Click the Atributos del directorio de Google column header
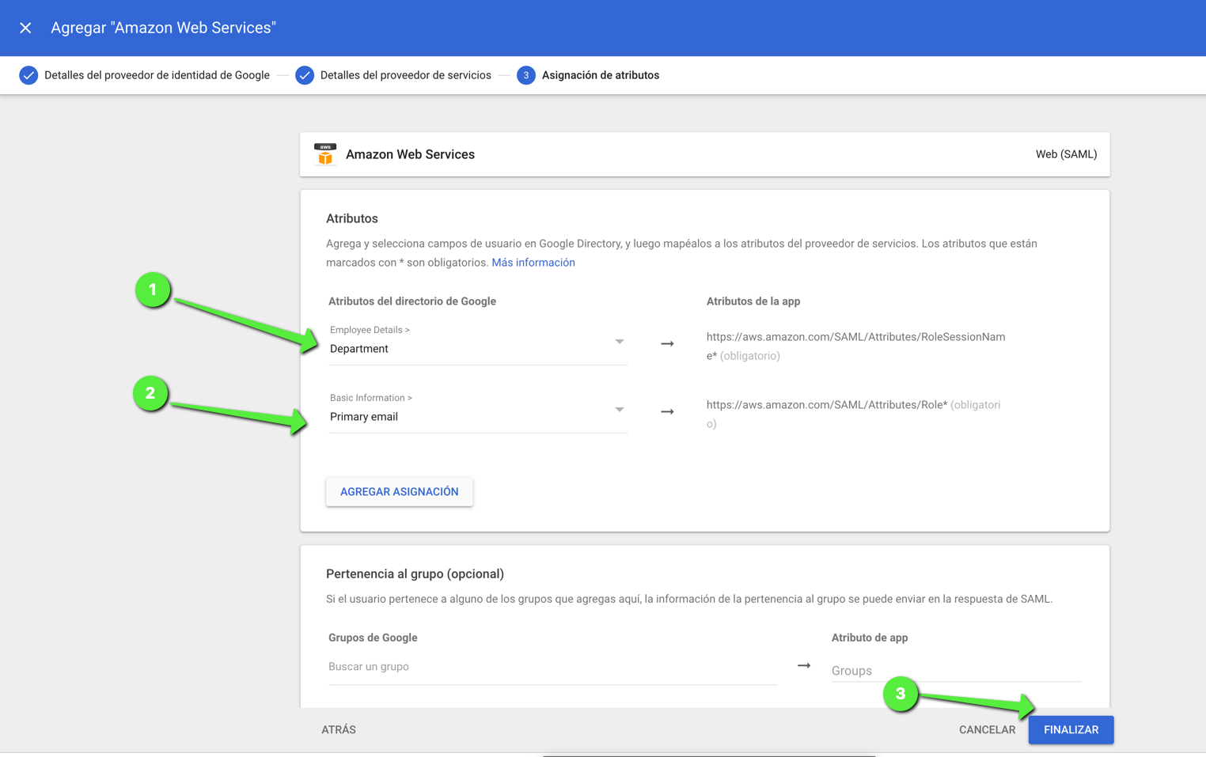 (x=412, y=301)
